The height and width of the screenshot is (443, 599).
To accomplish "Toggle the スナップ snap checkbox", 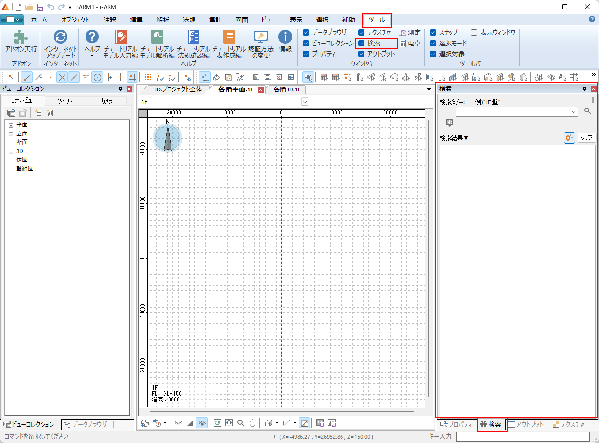I will pyautogui.click(x=433, y=32).
